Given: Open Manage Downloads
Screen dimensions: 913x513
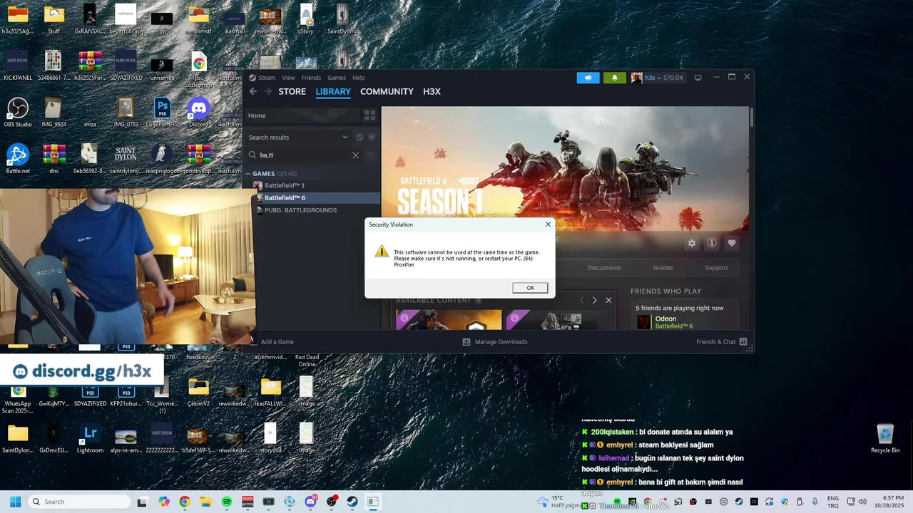Looking at the screenshot, I should (x=495, y=342).
